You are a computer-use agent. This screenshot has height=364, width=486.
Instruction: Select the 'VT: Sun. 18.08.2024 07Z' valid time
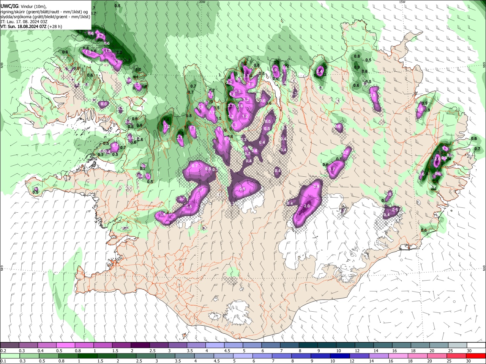click(24, 27)
